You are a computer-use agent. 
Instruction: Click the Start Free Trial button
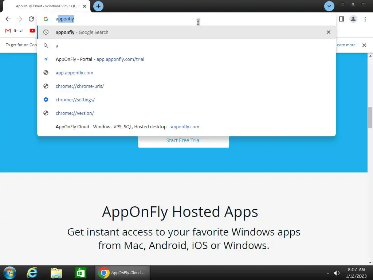point(184,141)
